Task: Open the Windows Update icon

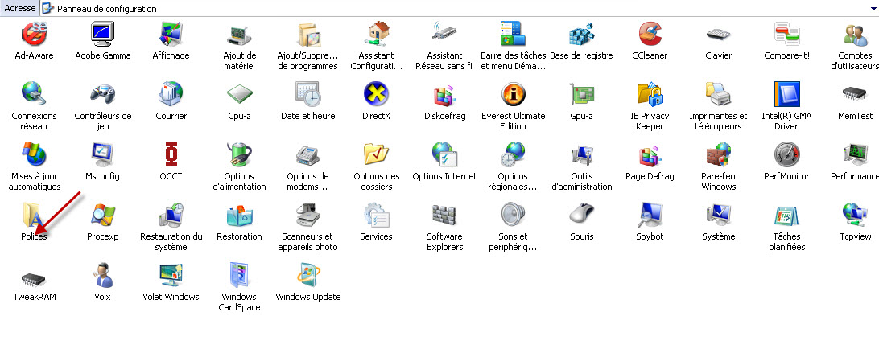Action: (x=307, y=277)
